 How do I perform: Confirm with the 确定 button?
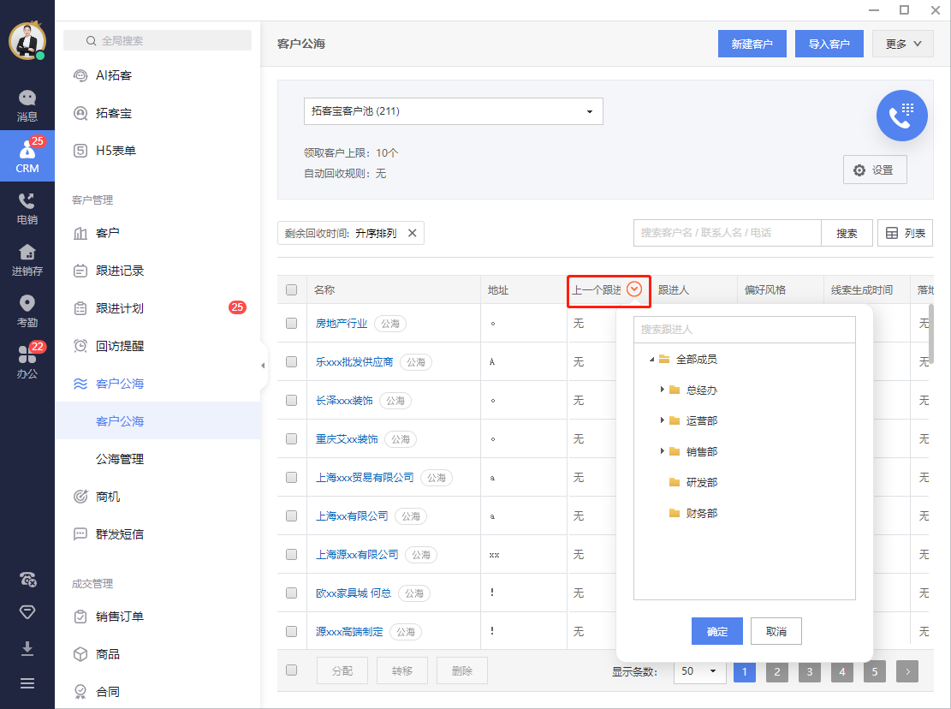click(717, 631)
